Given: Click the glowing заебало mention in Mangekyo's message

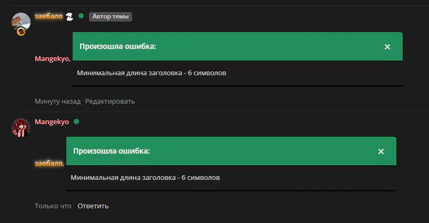Looking at the screenshot, I should point(49,164).
